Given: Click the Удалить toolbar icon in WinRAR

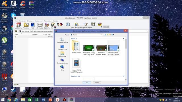Looking at the screenshot, I should coord(47,25).
